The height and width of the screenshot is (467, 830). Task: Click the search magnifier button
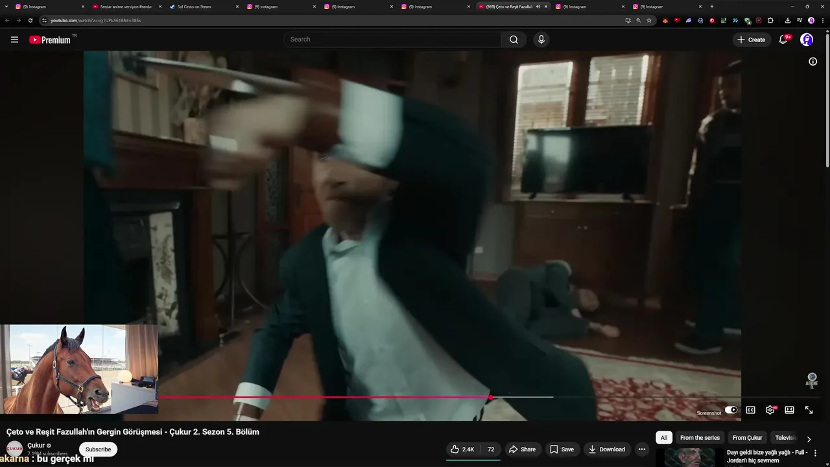(x=514, y=40)
